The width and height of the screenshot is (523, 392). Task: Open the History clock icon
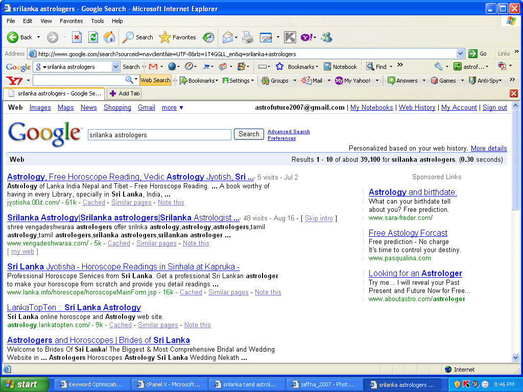click(208, 37)
